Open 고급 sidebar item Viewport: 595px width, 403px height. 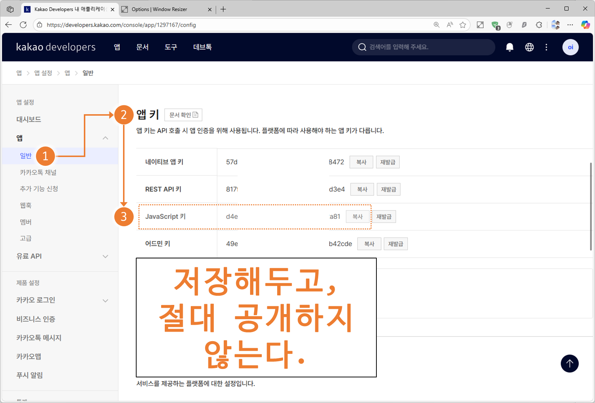click(x=26, y=238)
